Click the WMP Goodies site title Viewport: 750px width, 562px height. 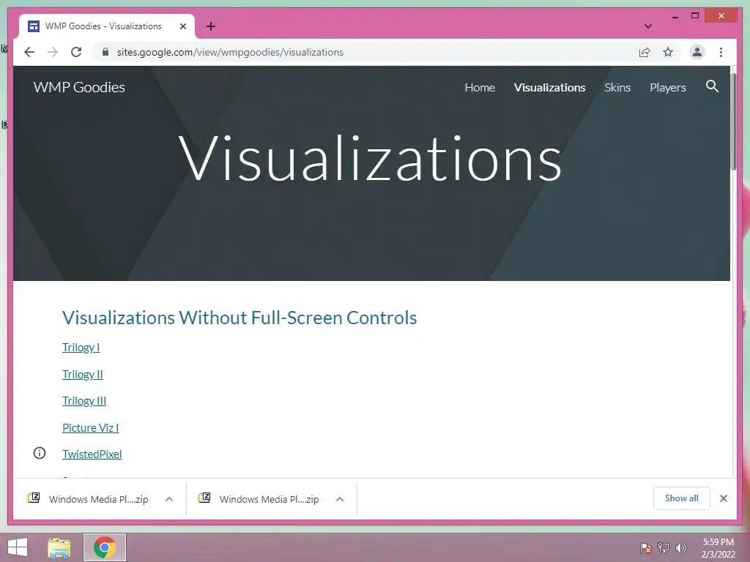(79, 87)
